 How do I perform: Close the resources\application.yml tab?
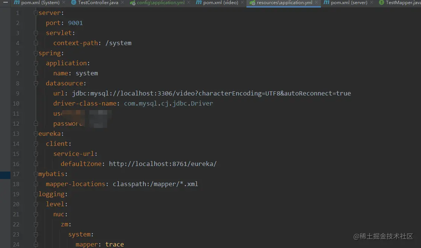(316, 2)
